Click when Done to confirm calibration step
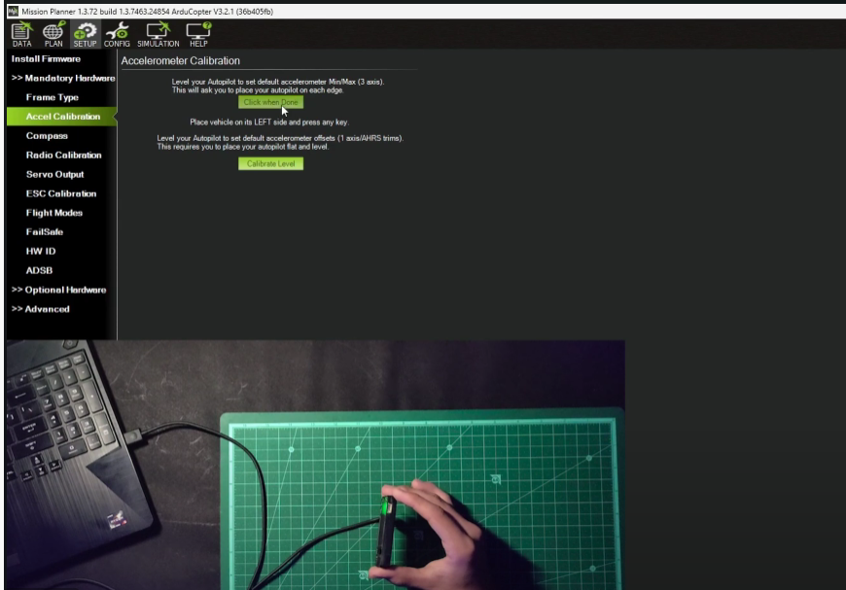This screenshot has width=846, height=590. coord(271,101)
